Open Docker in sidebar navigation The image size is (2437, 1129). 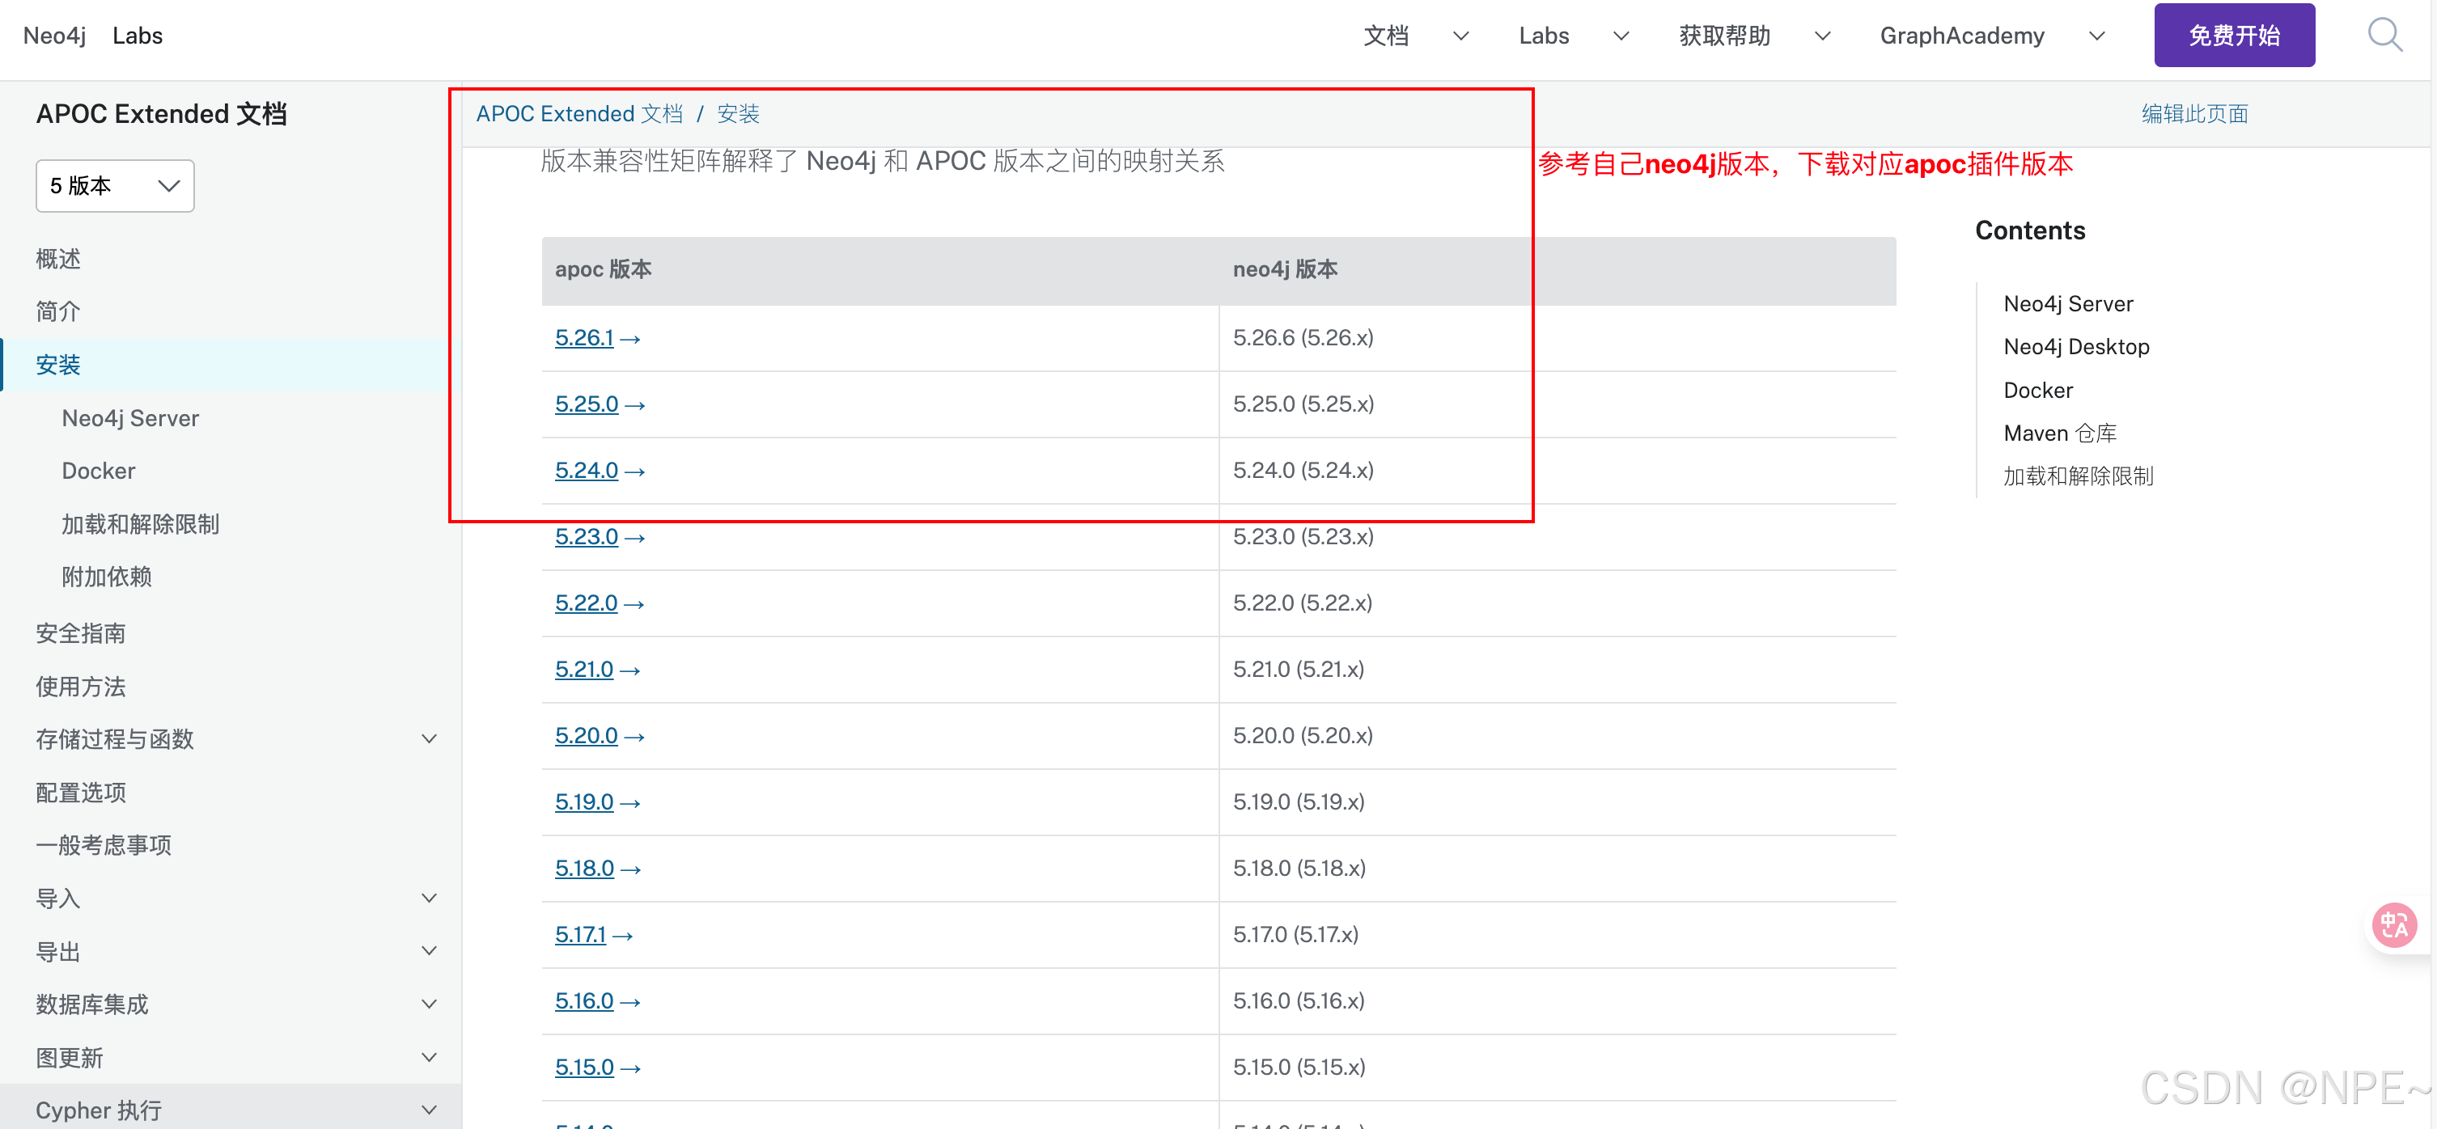pos(97,470)
